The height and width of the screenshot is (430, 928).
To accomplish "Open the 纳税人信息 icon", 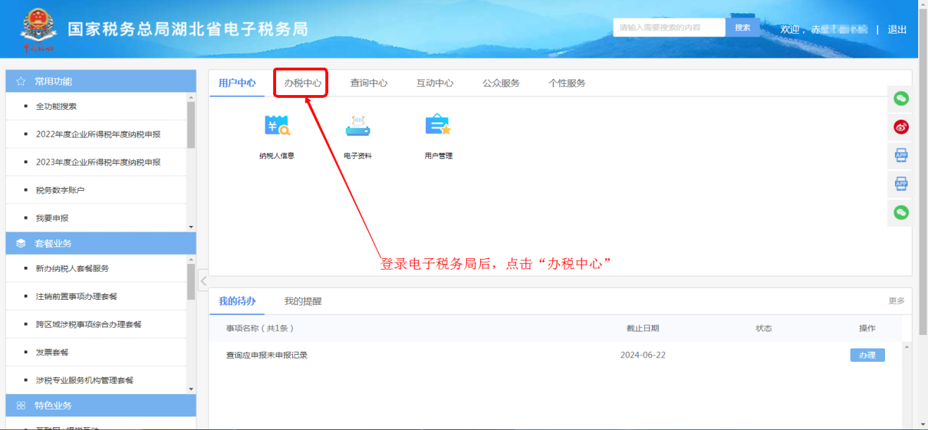I will pos(277,126).
